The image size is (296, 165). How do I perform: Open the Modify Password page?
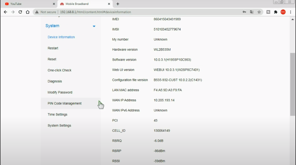[60, 92]
